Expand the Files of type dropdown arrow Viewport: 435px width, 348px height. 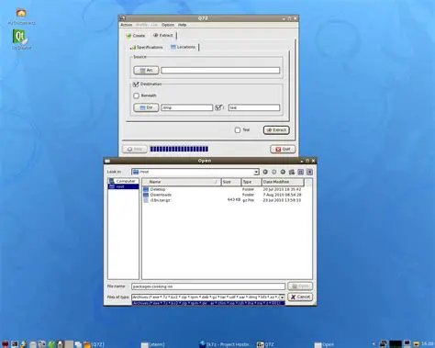[282, 297]
